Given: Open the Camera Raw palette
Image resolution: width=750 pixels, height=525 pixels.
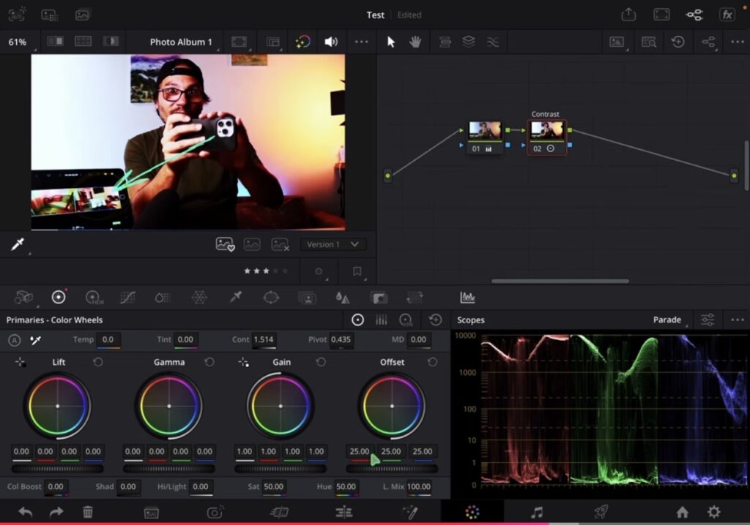Looking at the screenshot, I should point(23,297).
